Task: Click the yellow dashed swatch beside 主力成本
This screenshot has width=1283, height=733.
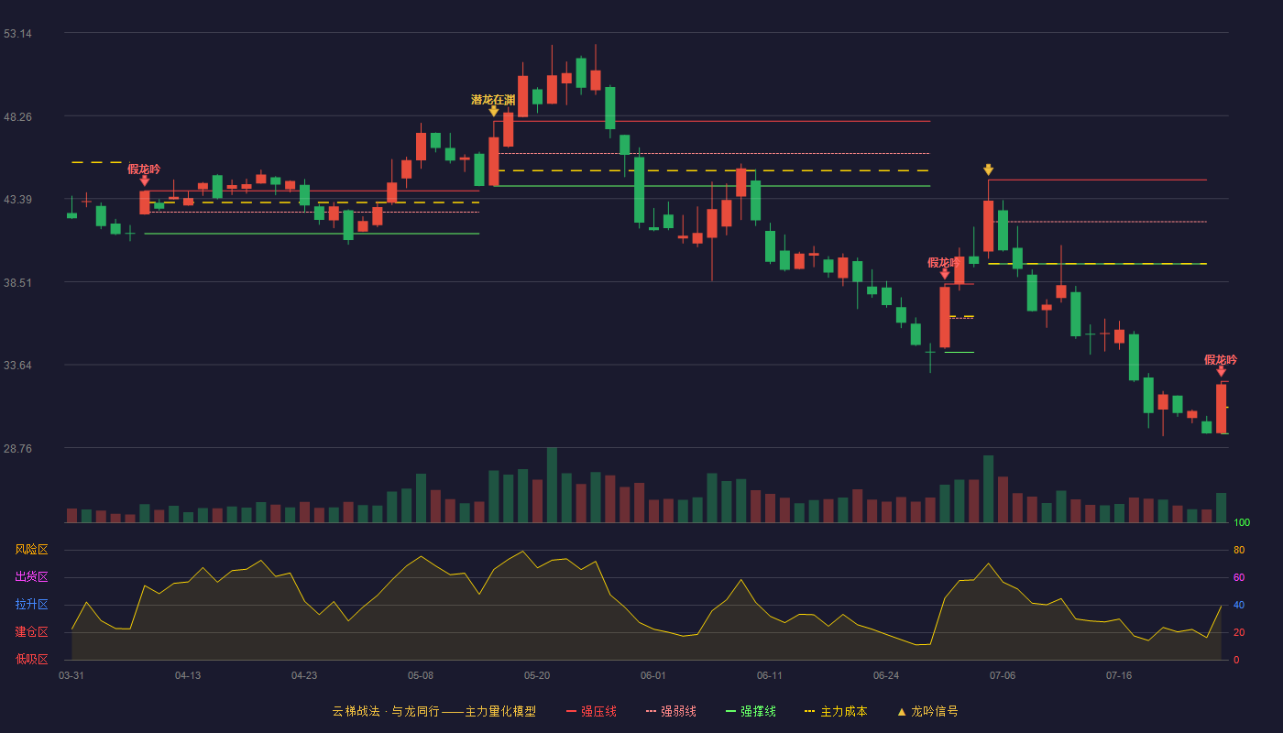Action: pyautogui.click(x=809, y=711)
